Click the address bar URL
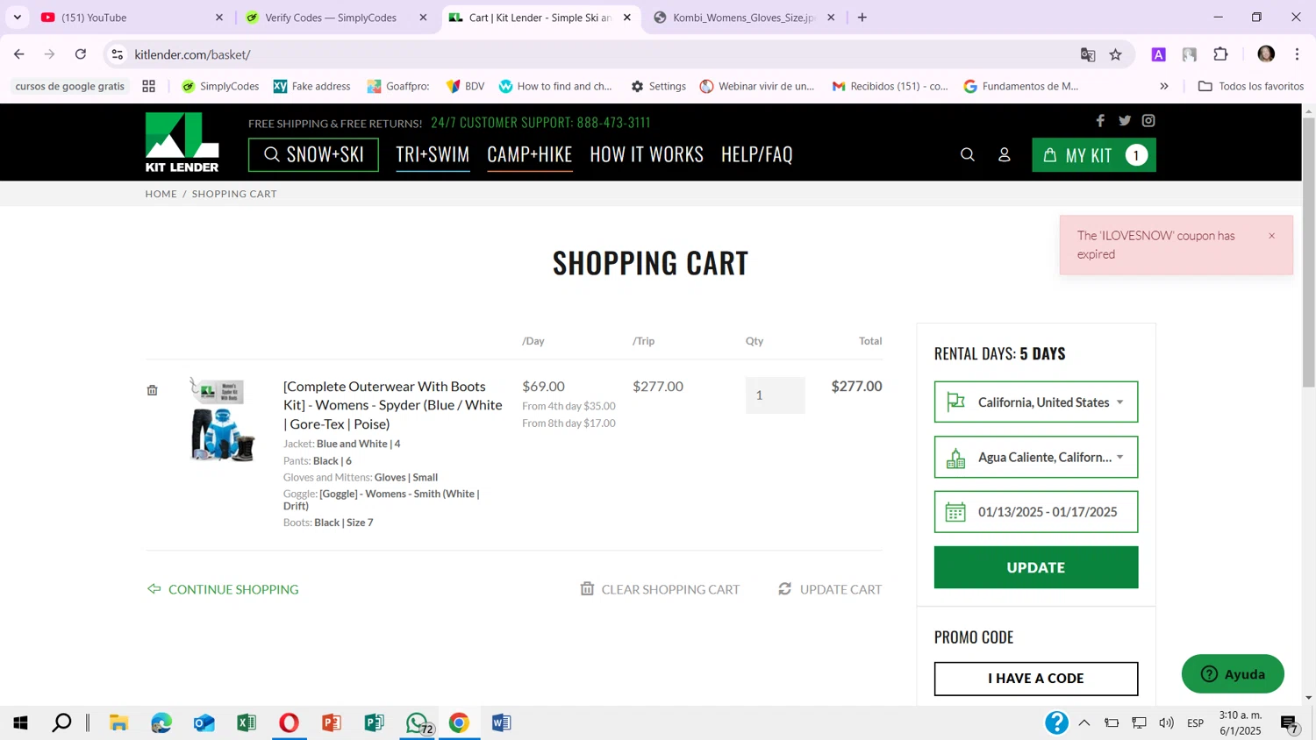The width and height of the screenshot is (1316, 740). pyautogui.click(x=193, y=54)
